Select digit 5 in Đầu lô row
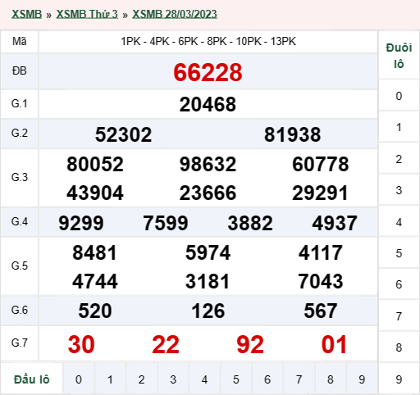This screenshot has height=395, width=420. point(236,379)
